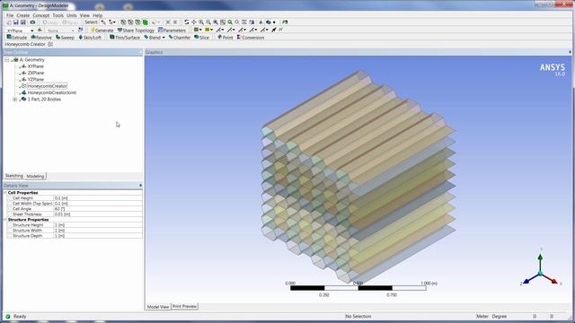This screenshot has width=575, height=323.
Task: Click the Conversion tool
Action: pos(251,38)
